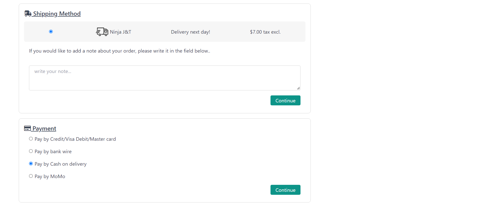Click the Ninja J&T carrier name
This screenshot has height=205, width=477.
coord(120,32)
